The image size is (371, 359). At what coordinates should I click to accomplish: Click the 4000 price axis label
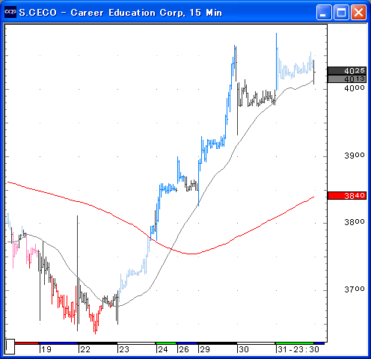pos(355,88)
